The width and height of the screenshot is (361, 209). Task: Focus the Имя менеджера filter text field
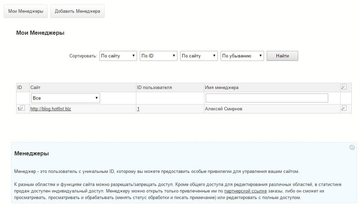click(x=266, y=98)
